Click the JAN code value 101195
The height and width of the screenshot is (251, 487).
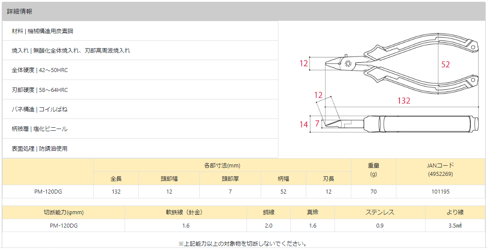click(x=441, y=192)
